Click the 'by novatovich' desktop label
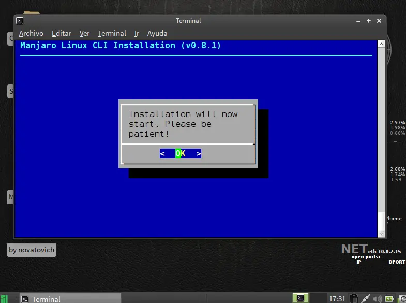The image size is (406, 303). click(x=32, y=250)
